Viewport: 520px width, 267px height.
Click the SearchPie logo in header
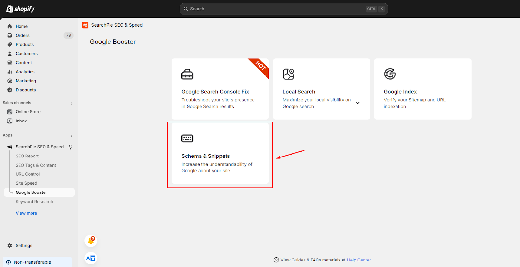point(85,25)
